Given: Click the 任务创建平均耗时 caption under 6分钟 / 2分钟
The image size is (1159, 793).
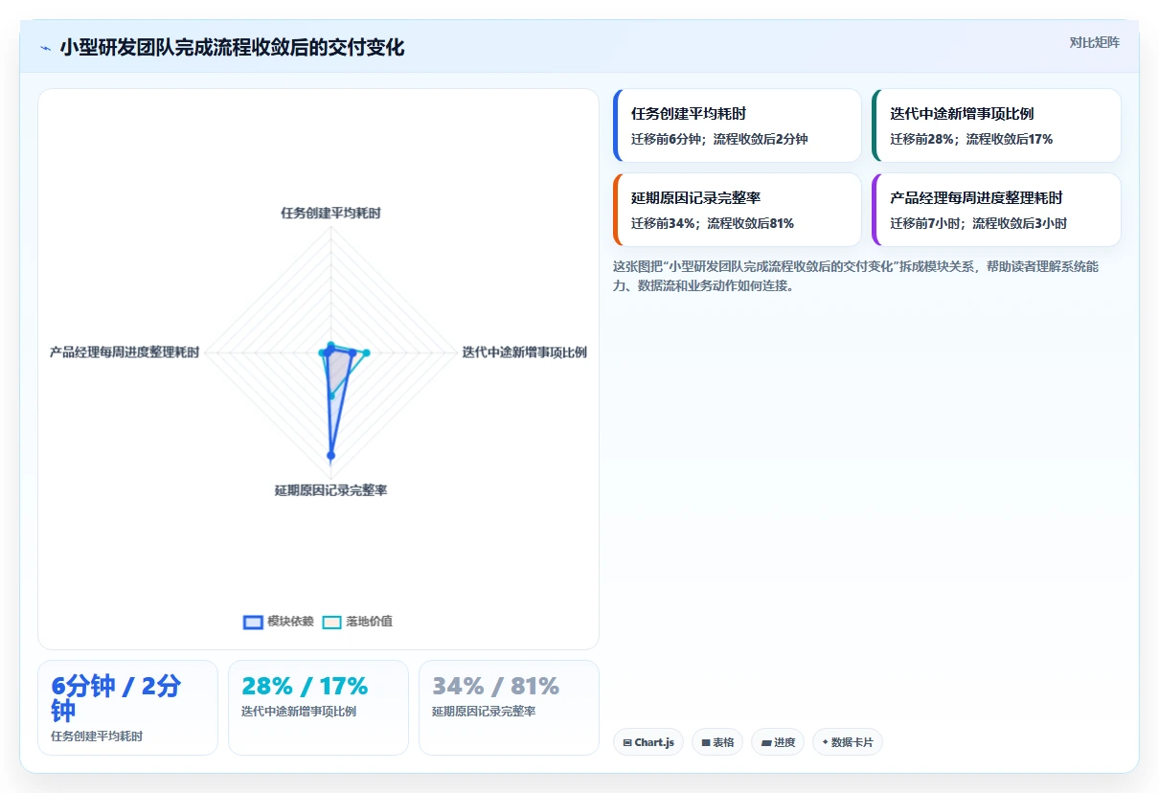Looking at the screenshot, I should point(97,736).
